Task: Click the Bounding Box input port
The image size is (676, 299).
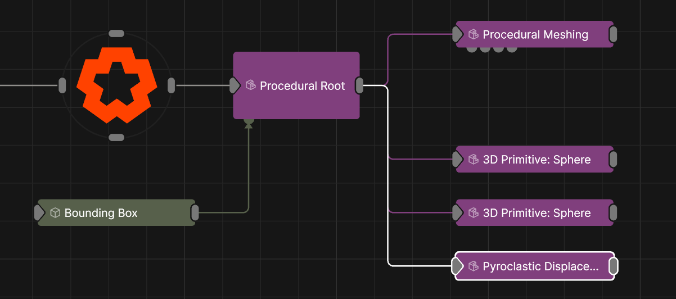Action: [x=39, y=213]
